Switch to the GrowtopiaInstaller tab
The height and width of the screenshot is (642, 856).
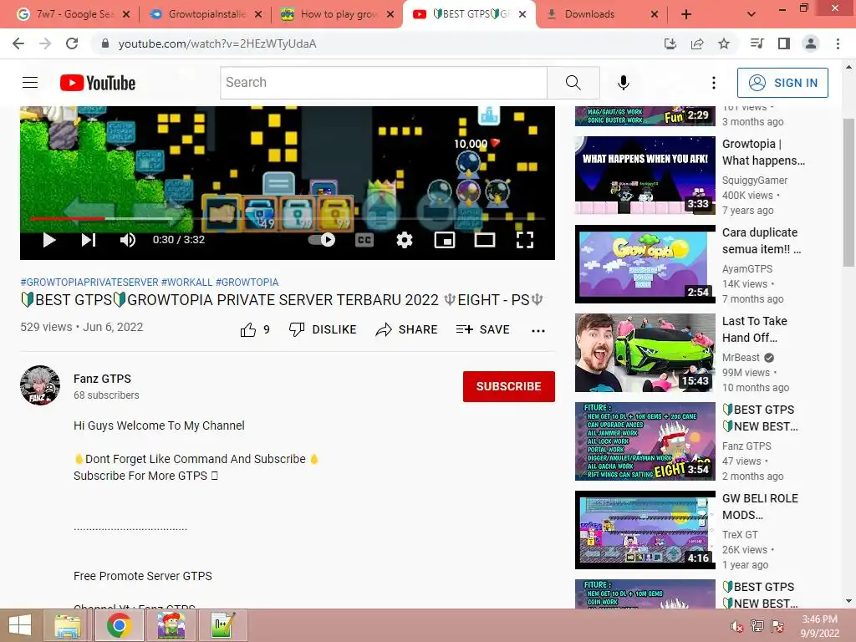coord(206,14)
